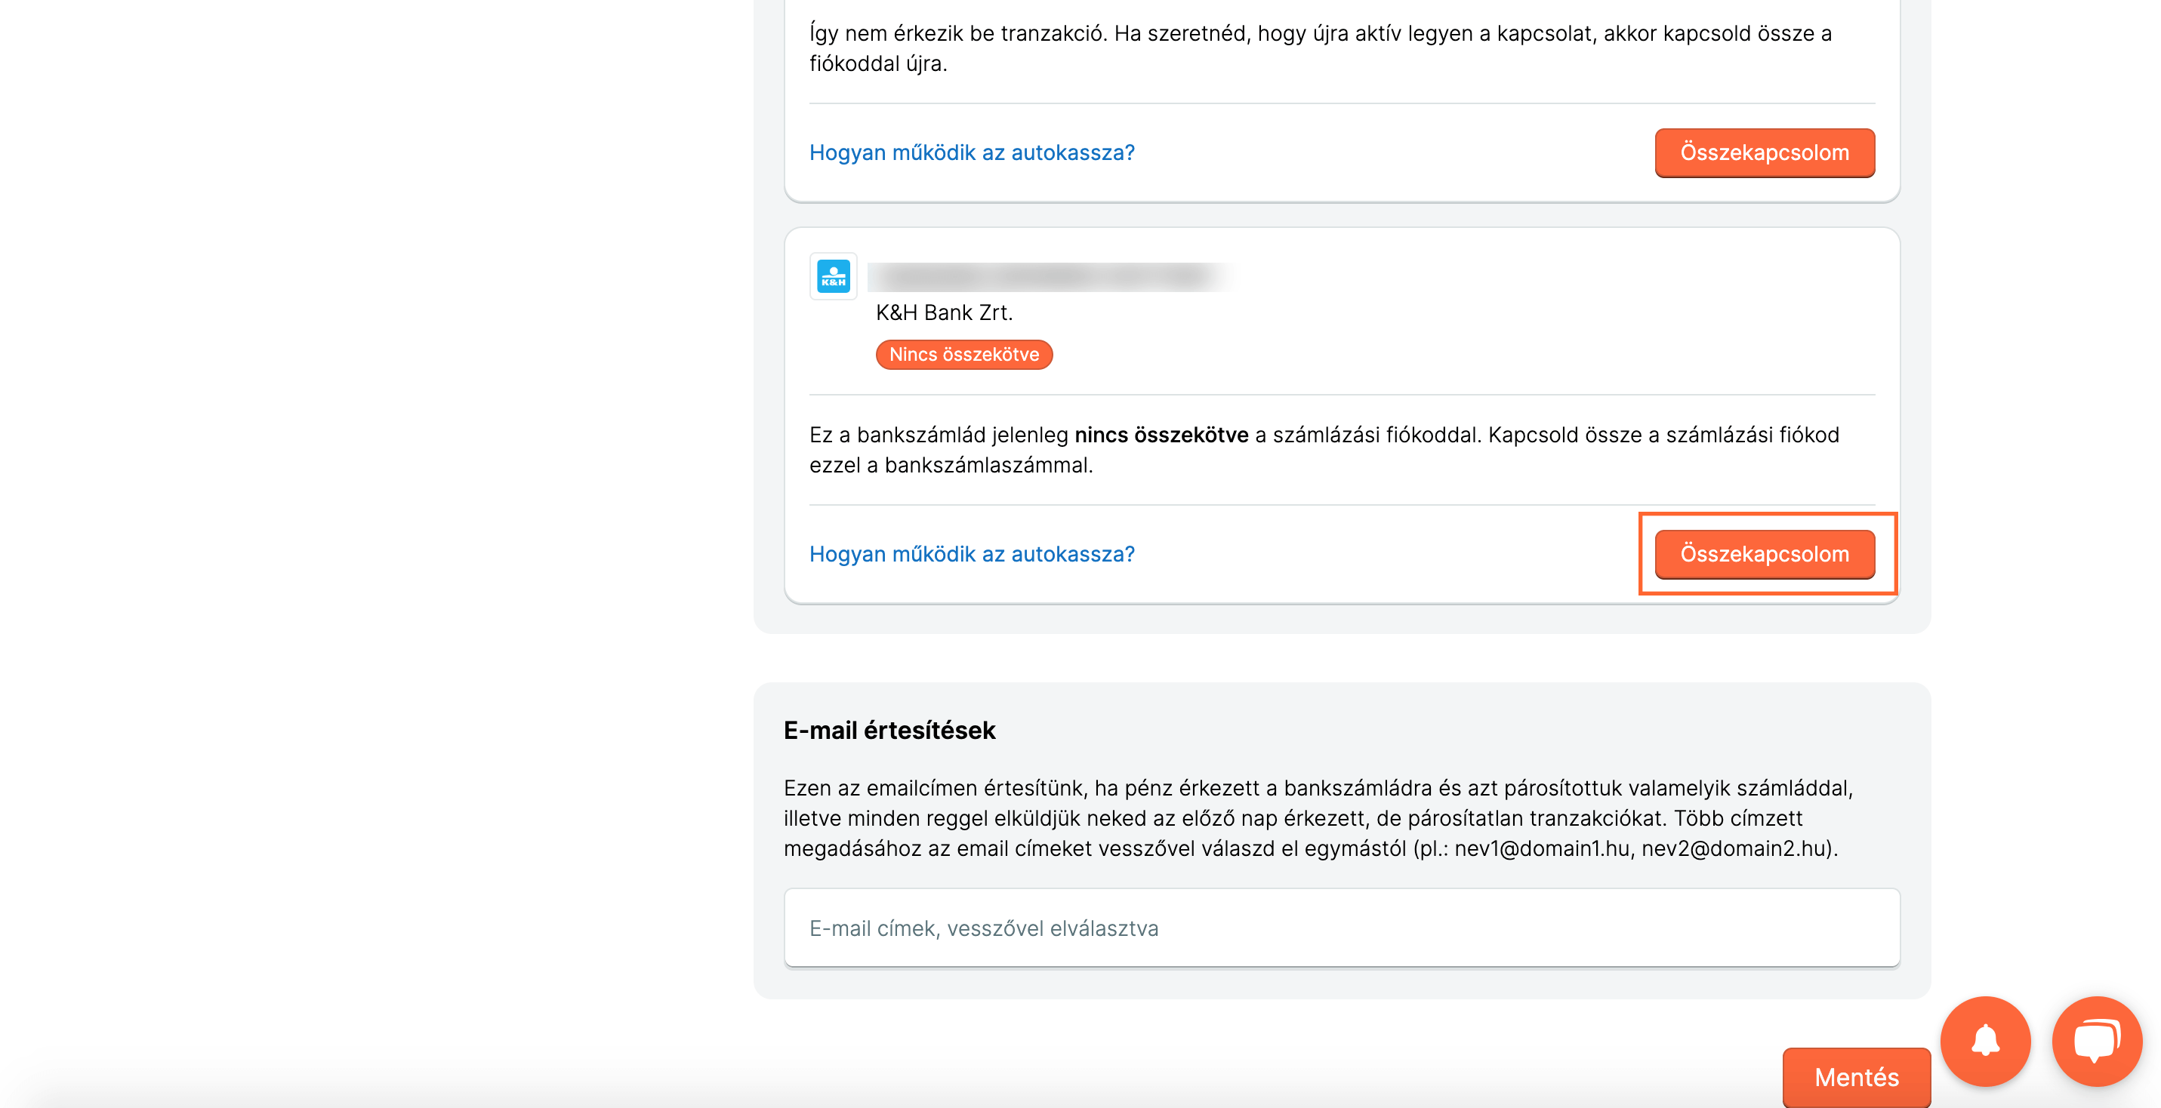Screen dimensions: 2161x1108
Task: Click the nev2@domain2.hu example address text
Action: point(1733,849)
